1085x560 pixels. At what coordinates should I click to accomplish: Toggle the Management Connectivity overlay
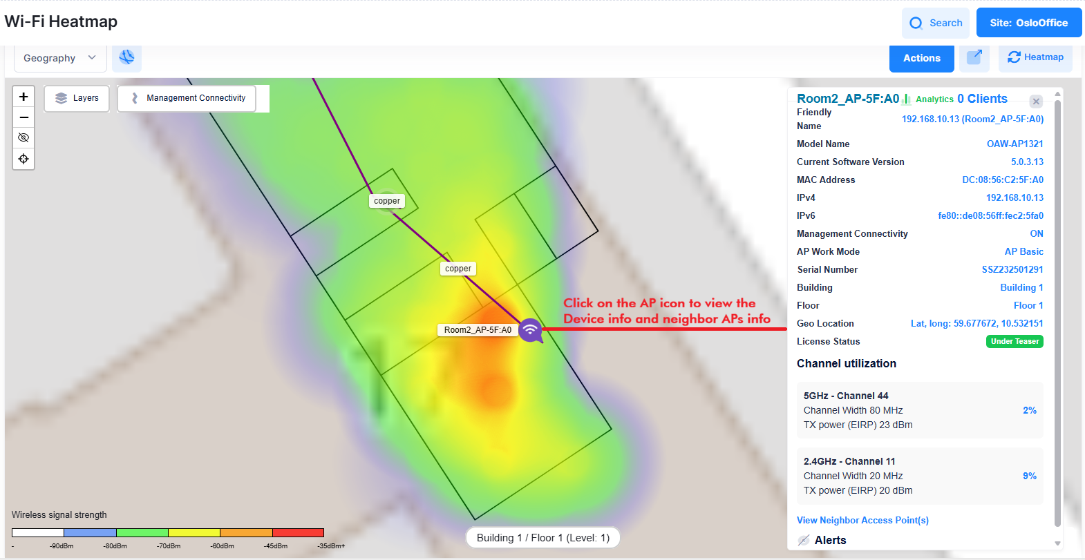click(187, 98)
